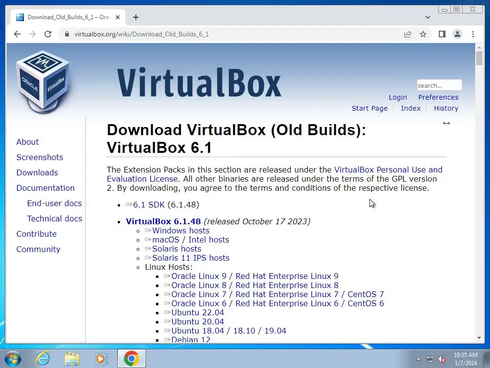Click the Chrome taskbar icon
Image resolution: width=490 pixels, height=368 pixels.
click(131, 358)
